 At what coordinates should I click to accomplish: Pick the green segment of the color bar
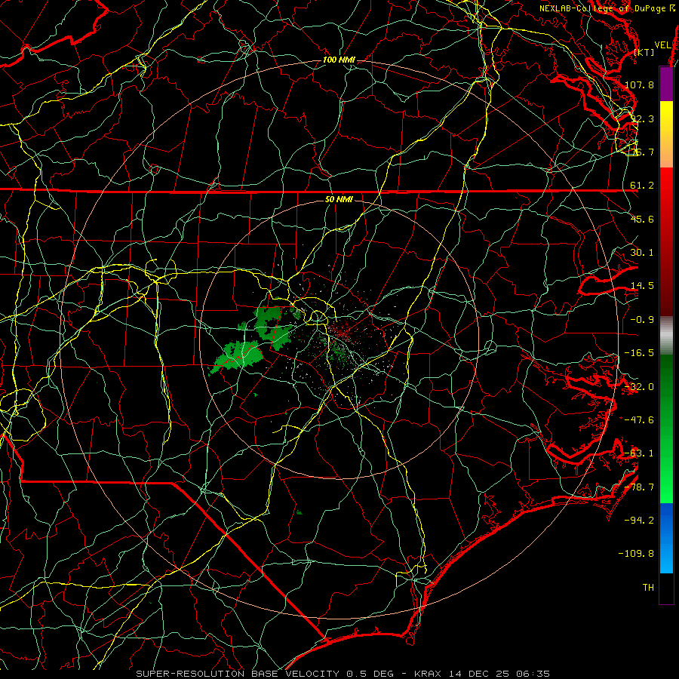coord(666,429)
